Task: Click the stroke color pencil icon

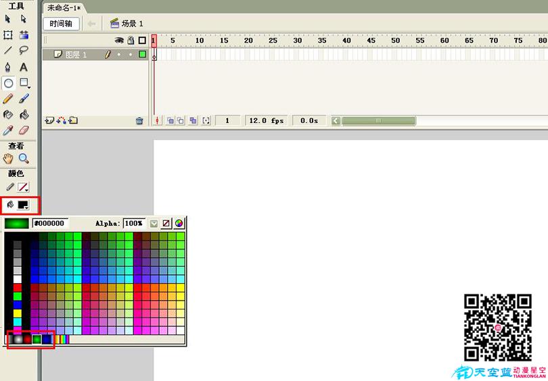Action: pyautogui.click(x=10, y=187)
